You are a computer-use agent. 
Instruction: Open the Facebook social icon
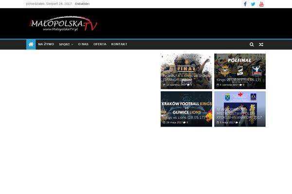click(245, 4)
